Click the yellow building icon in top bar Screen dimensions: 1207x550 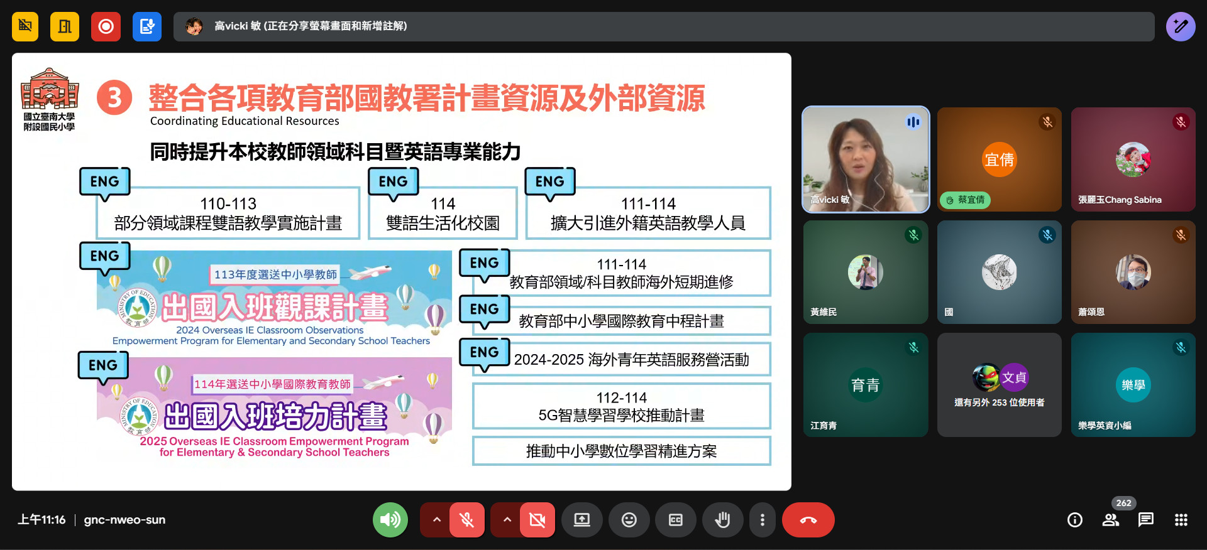65,26
